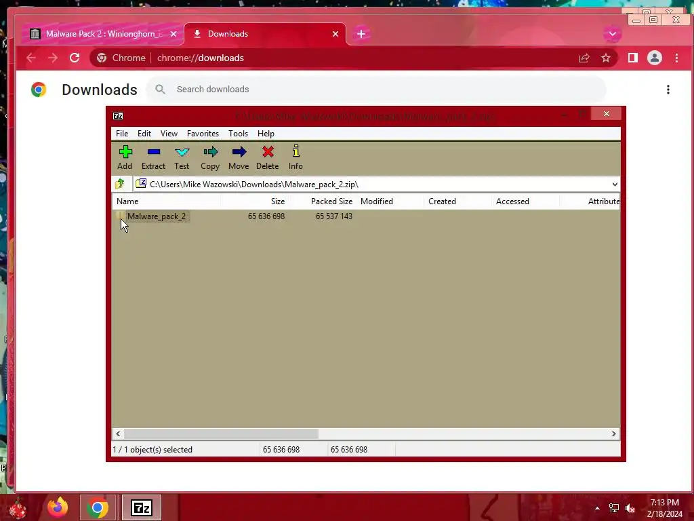Close the Malwa​re Pack 2 tab
Image resolution: width=694 pixels, height=521 pixels.
pyautogui.click(x=173, y=34)
